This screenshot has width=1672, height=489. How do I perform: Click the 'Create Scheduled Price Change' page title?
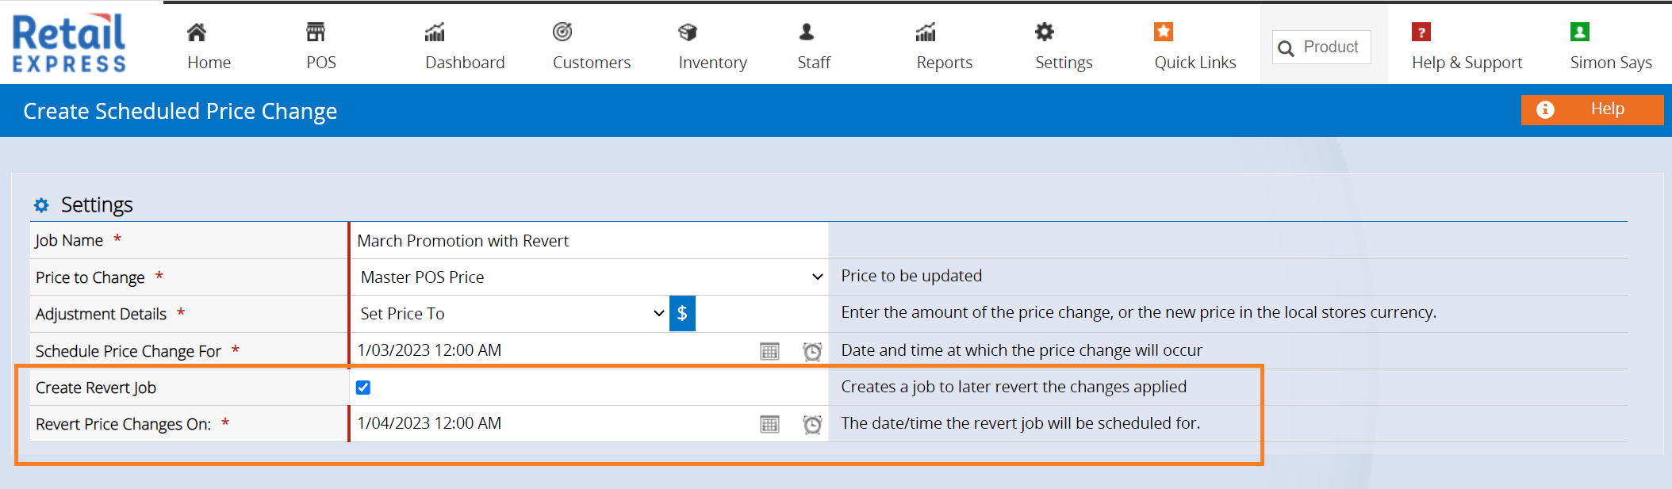tap(180, 111)
